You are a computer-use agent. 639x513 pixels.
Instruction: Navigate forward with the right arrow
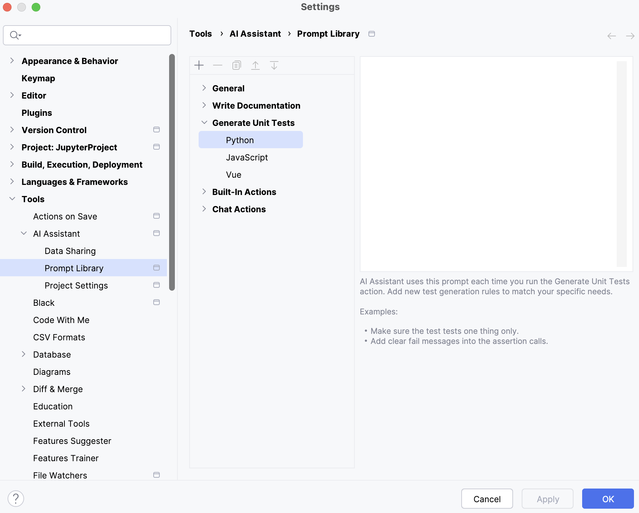(630, 36)
